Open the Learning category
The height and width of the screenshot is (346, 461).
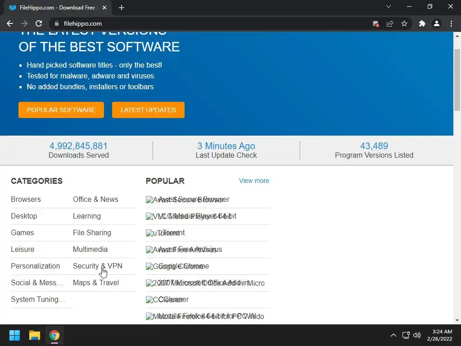(87, 216)
